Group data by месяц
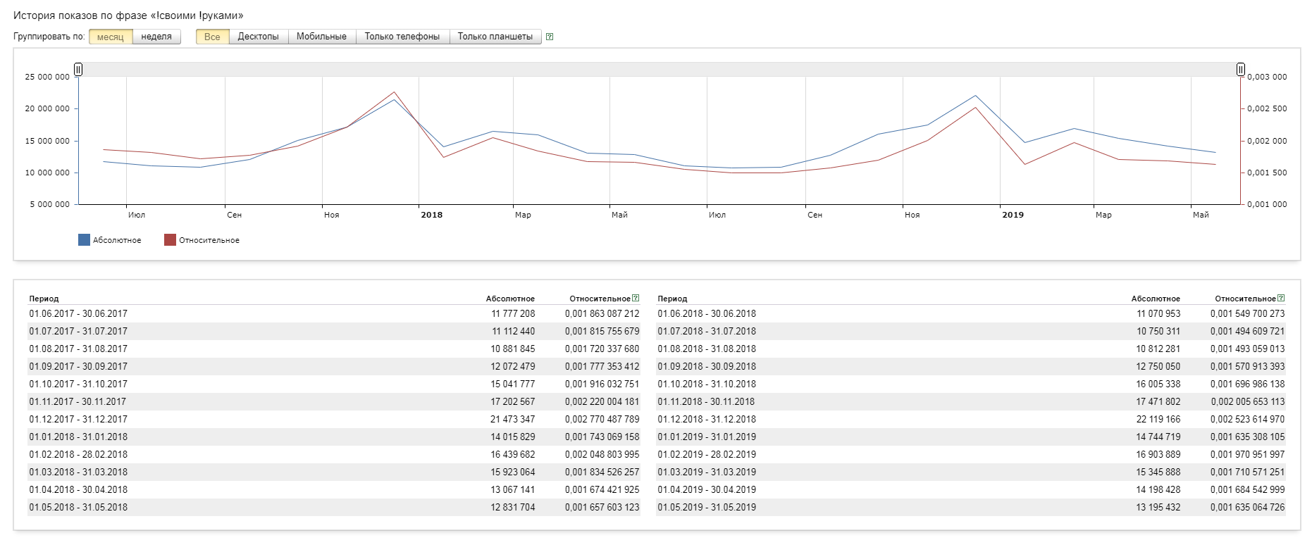 [111, 37]
